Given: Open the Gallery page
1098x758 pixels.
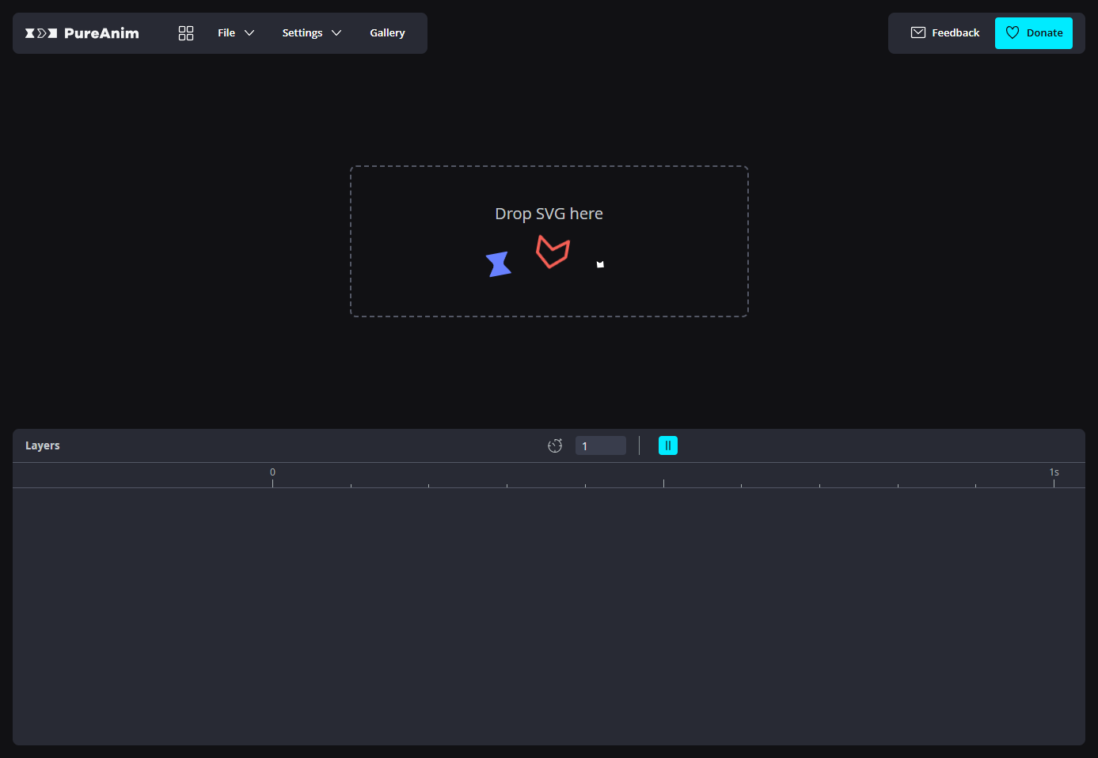Looking at the screenshot, I should (x=387, y=33).
